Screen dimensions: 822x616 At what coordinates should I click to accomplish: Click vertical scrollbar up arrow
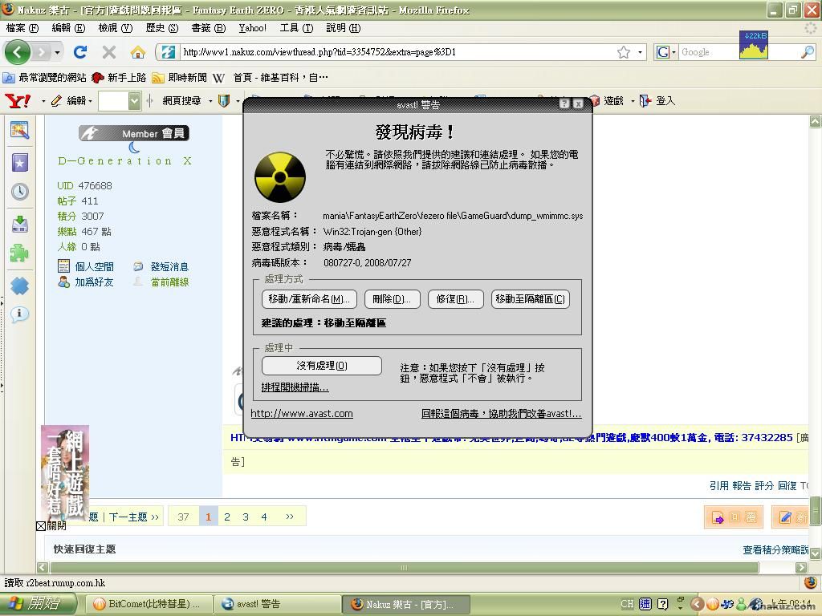pyautogui.click(x=816, y=122)
